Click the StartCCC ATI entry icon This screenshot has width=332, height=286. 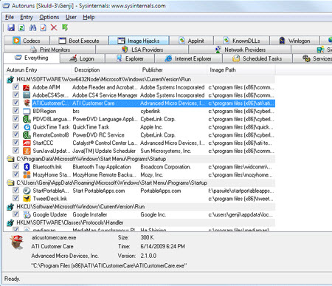click(27, 143)
